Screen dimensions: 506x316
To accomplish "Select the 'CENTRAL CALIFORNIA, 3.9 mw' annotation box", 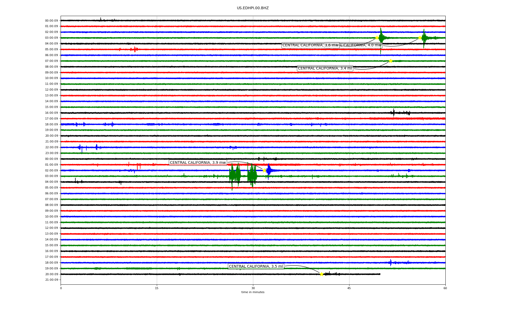I will click(x=198, y=163).
